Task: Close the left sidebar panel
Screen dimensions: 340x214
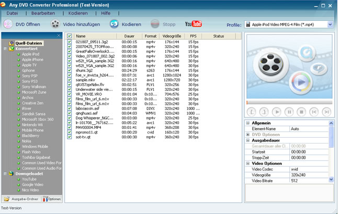Action: click(59, 35)
